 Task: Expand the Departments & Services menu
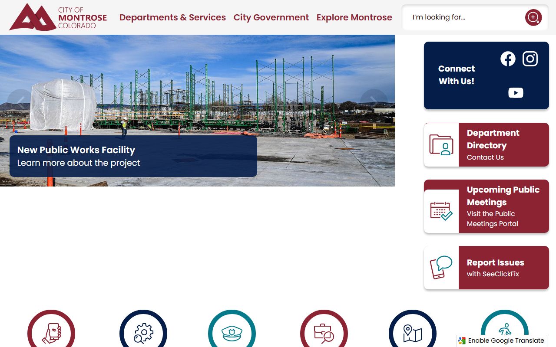pyautogui.click(x=172, y=17)
